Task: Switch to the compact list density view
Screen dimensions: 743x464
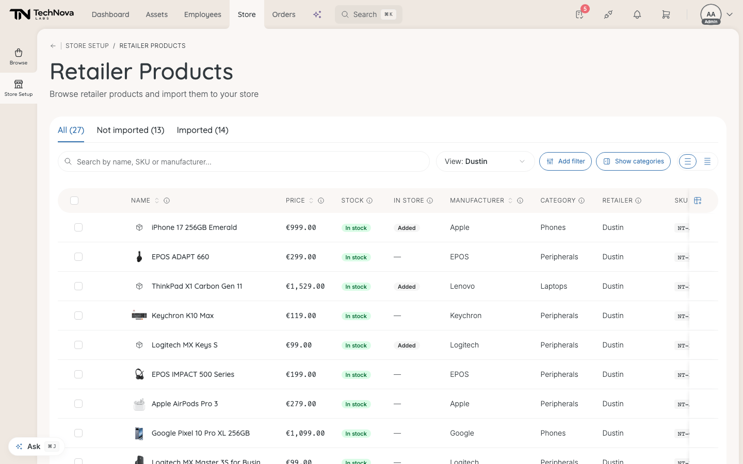Action: (x=707, y=161)
